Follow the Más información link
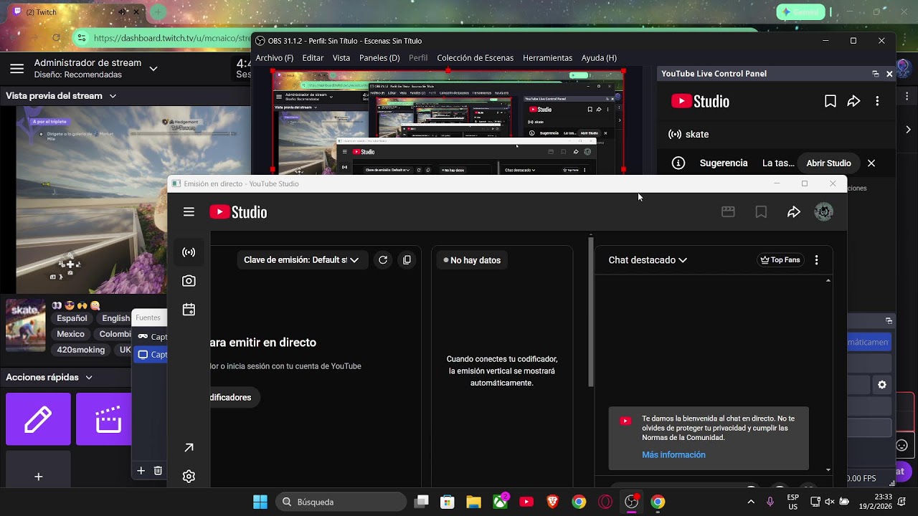This screenshot has height=516, width=918. tap(673, 455)
